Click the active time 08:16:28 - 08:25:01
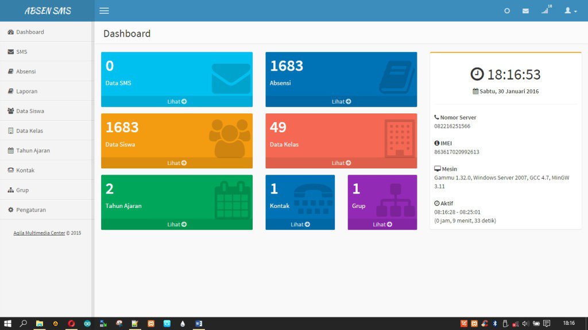Image resolution: width=588 pixels, height=330 pixels. [x=457, y=212]
